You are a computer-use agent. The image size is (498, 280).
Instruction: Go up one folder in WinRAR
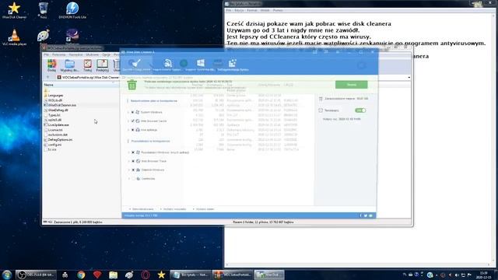point(47,77)
